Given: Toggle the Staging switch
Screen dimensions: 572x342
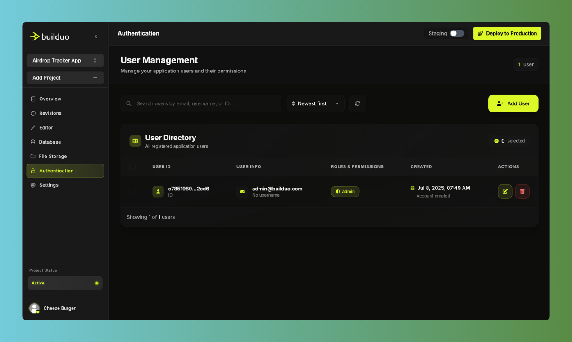Looking at the screenshot, I should (457, 33).
